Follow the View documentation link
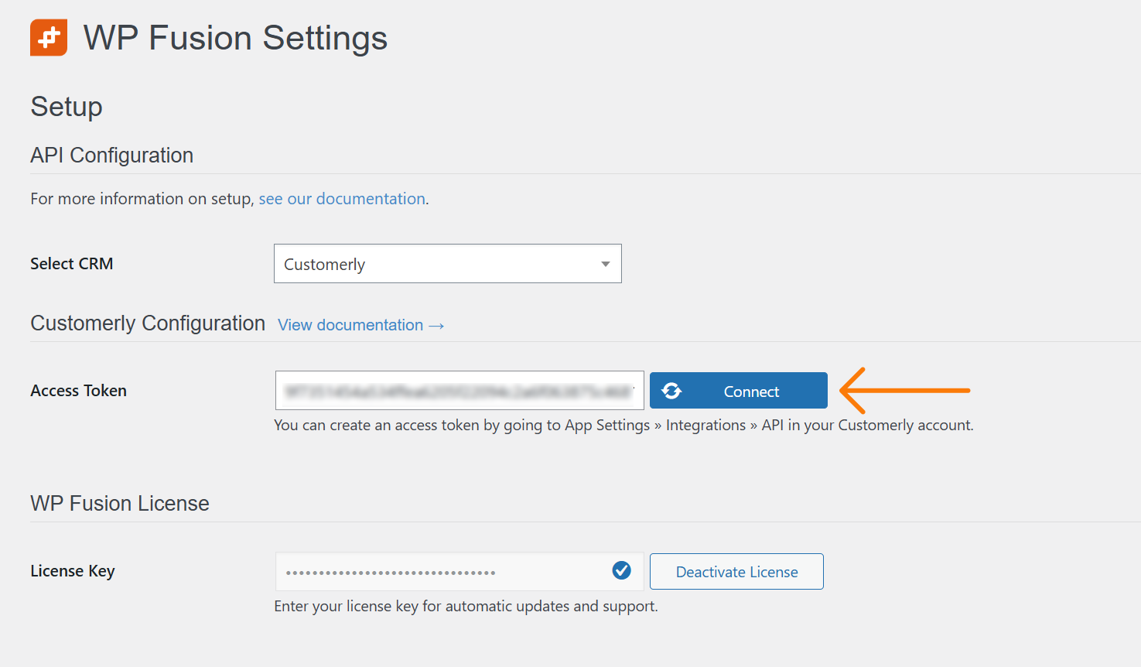This screenshot has height=667, width=1141. click(x=350, y=325)
